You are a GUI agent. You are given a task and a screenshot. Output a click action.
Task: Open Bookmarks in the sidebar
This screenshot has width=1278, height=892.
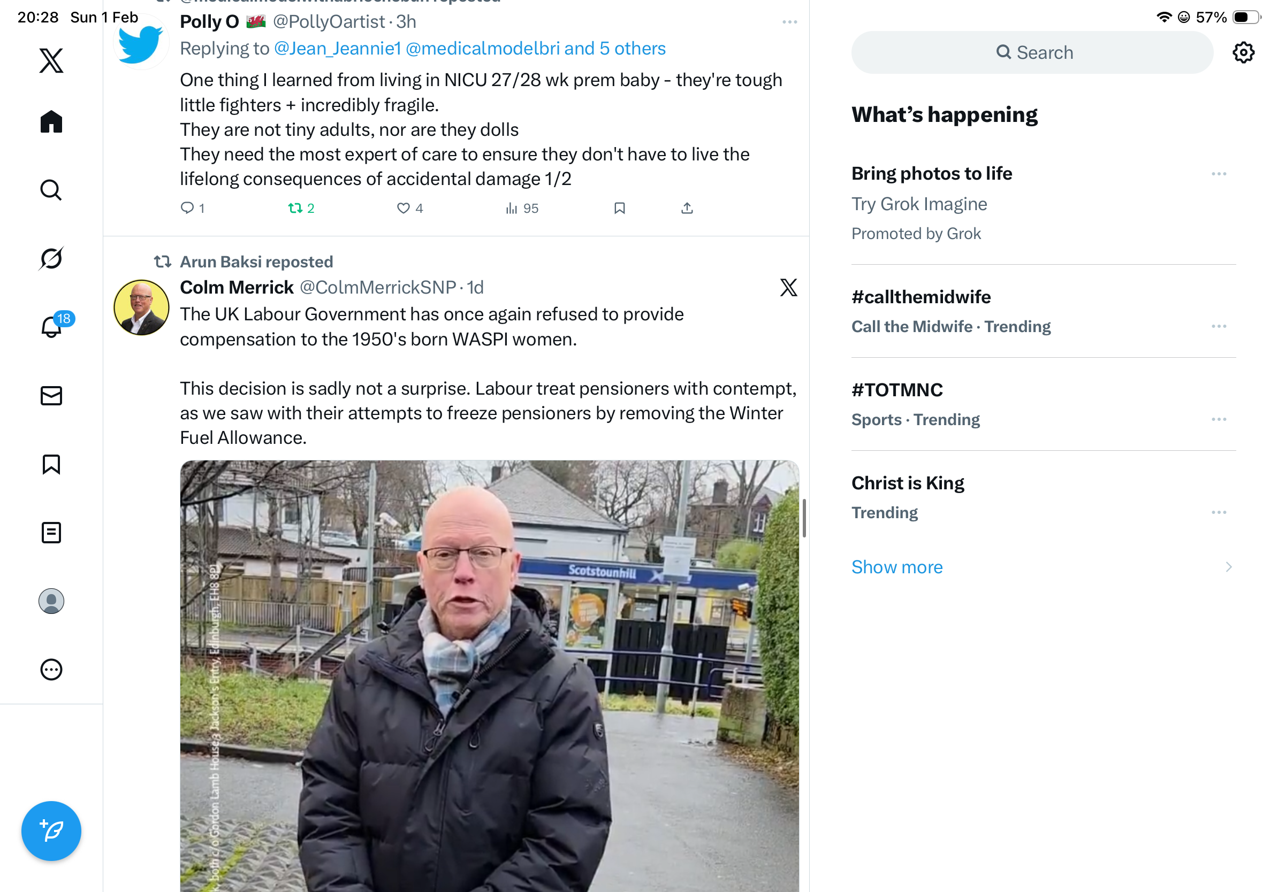point(51,464)
